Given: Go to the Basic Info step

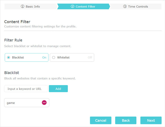Looking at the screenshot, I should pyautogui.click(x=30, y=7).
